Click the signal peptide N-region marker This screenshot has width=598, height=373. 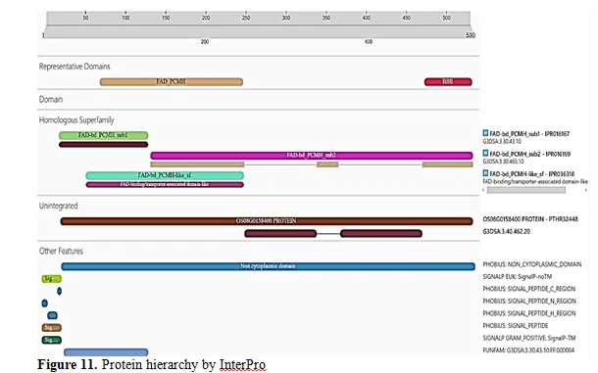coord(45,303)
